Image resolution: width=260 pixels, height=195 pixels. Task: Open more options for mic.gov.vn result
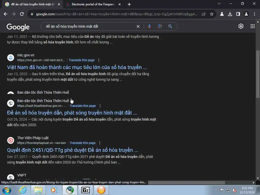[x=99, y=60]
